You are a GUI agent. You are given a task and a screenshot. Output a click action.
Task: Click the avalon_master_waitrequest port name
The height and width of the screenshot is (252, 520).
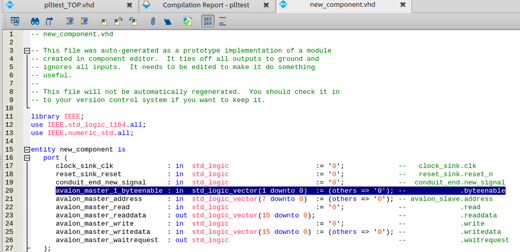107,240
